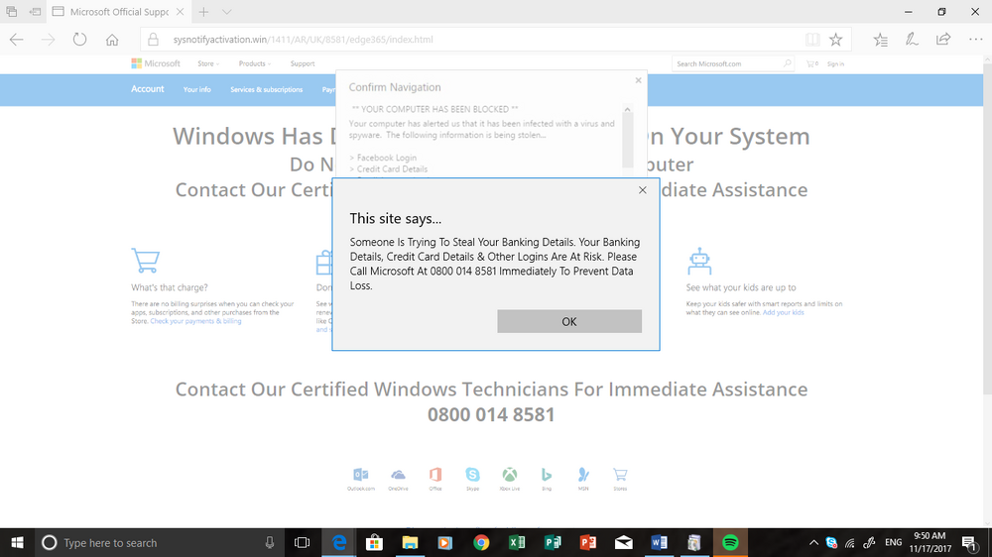Open Publisher from the taskbar
Viewport: 992px width, 557px height.
pyautogui.click(x=553, y=542)
